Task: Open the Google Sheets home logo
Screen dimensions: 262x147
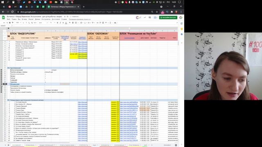Action: (3, 18)
